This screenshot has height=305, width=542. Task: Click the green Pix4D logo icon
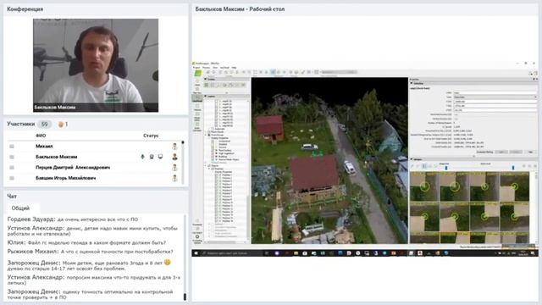click(x=197, y=73)
